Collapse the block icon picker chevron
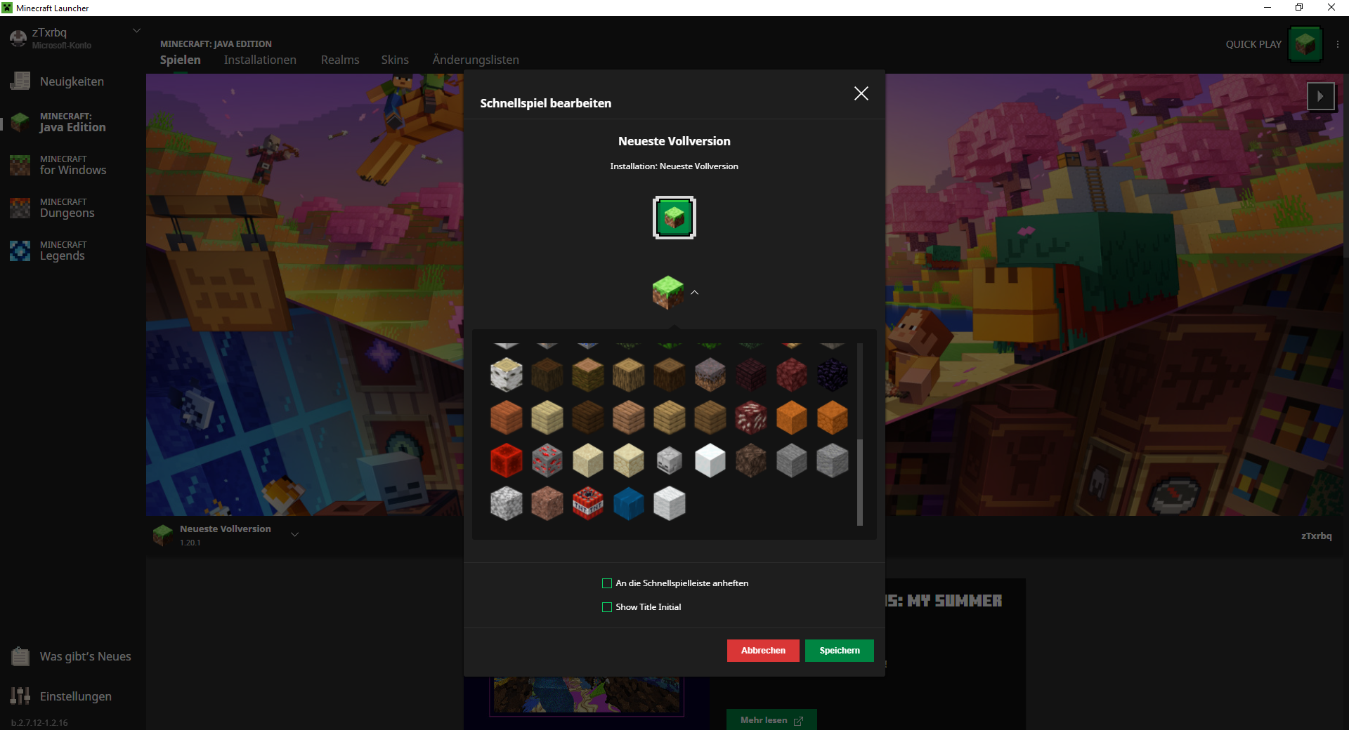Image resolution: width=1349 pixels, height=730 pixels. (x=694, y=293)
